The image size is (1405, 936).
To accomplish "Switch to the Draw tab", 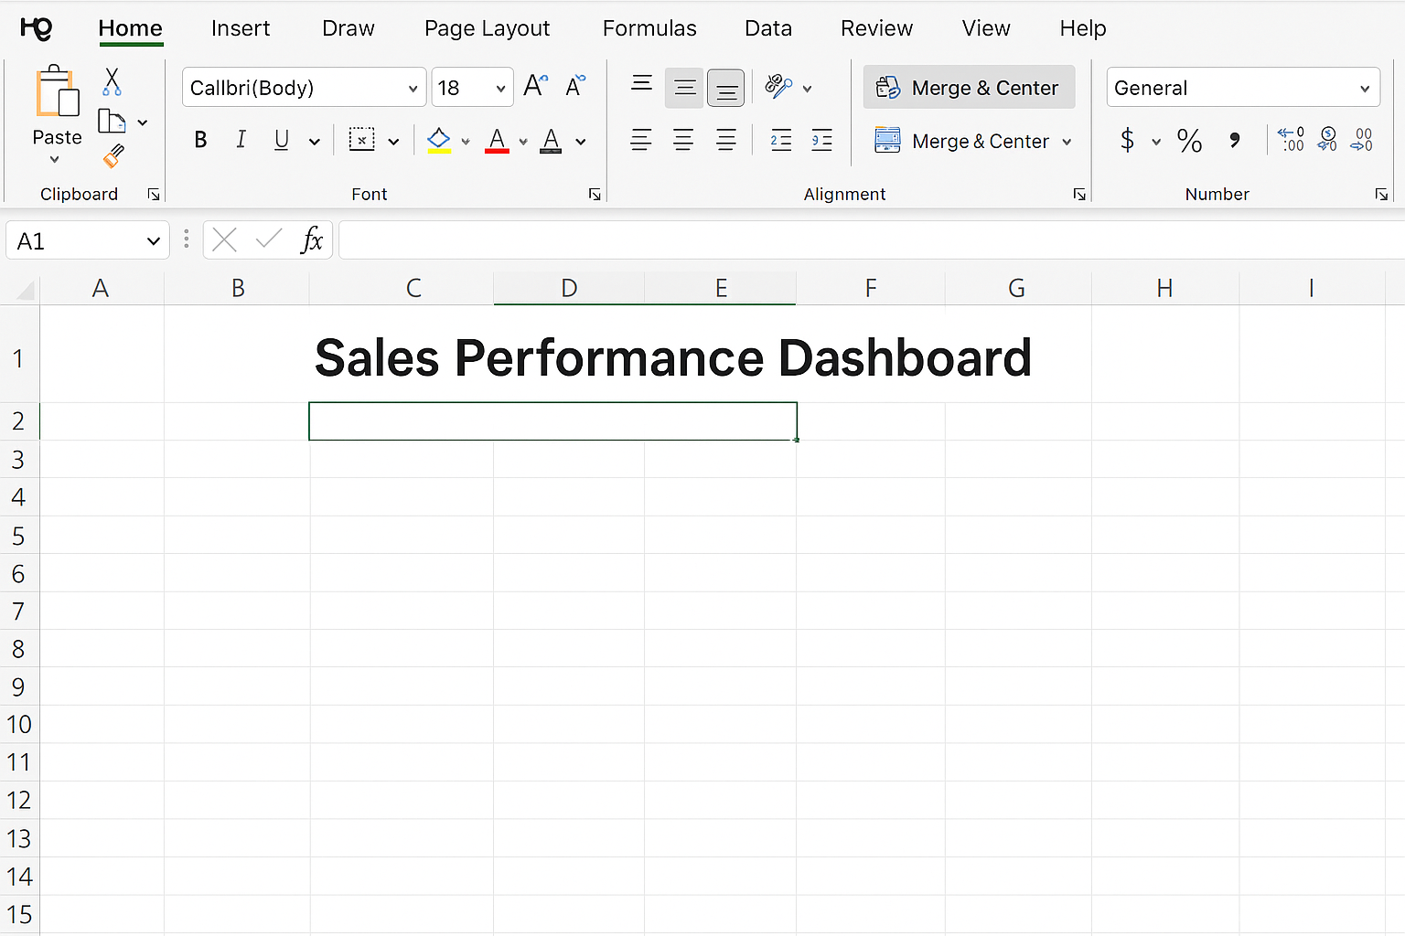I will pyautogui.click(x=349, y=28).
